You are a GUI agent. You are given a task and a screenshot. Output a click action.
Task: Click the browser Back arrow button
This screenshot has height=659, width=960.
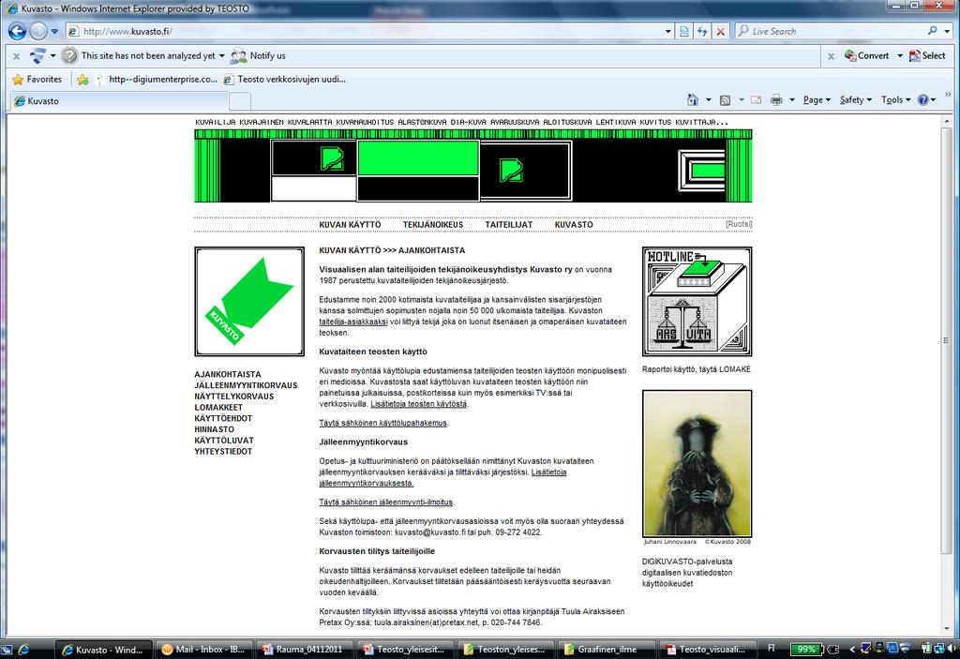point(17,31)
